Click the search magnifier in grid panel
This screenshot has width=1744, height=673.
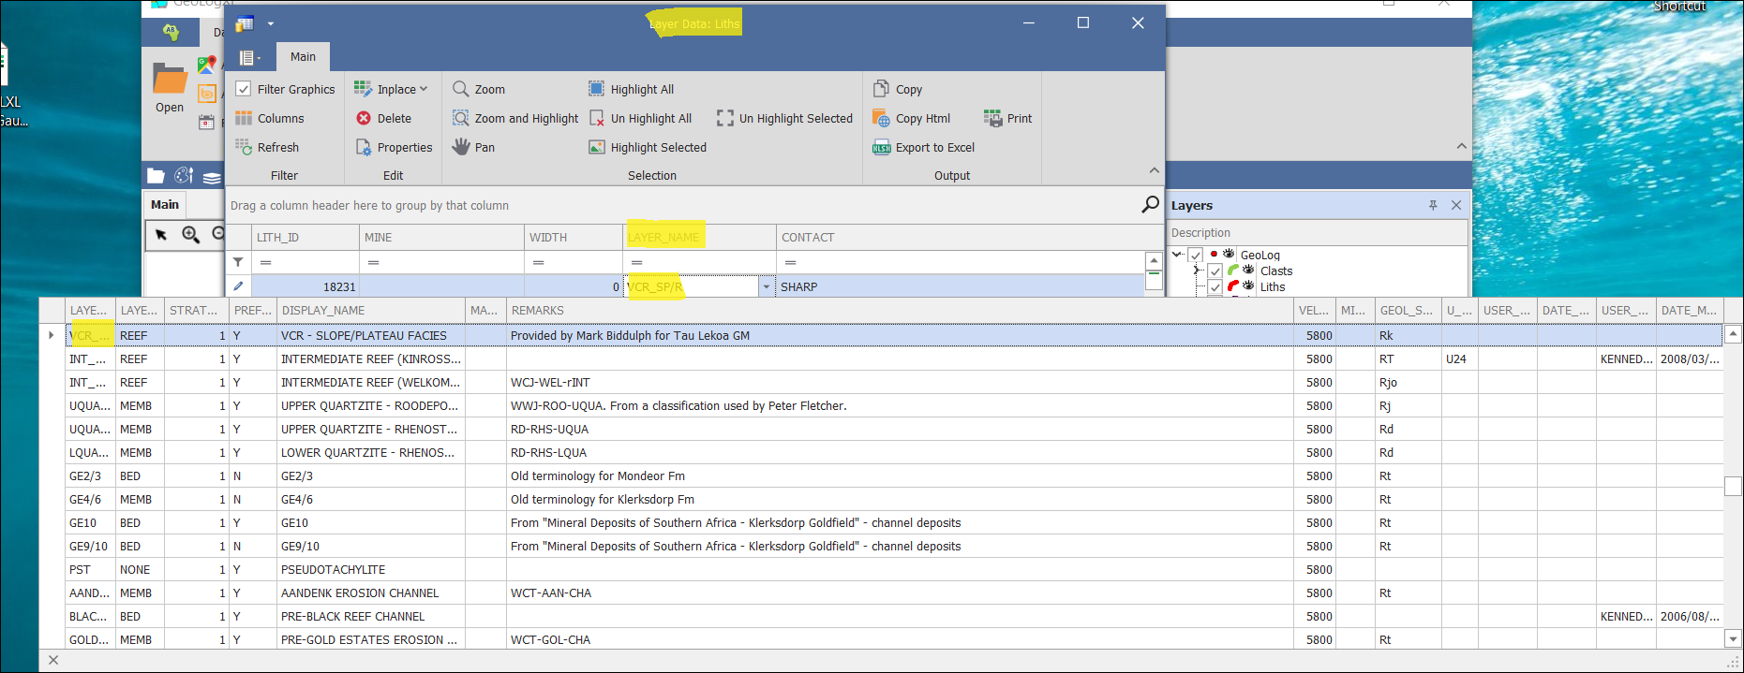(x=1150, y=205)
